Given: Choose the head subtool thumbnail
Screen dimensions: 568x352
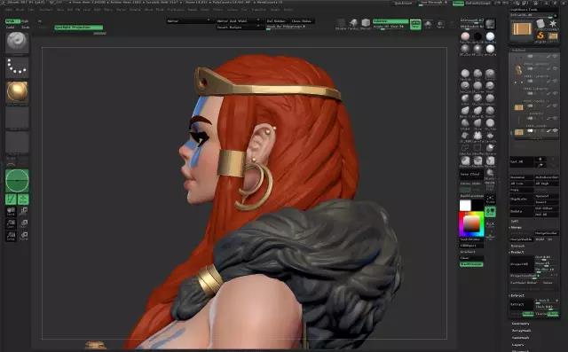Looking at the screenshot, I should (x=518, y=70).
